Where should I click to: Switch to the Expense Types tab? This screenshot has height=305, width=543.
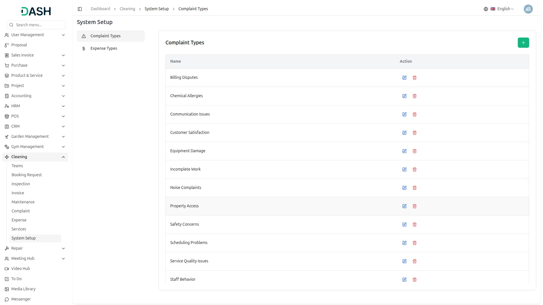click(104, 48)
